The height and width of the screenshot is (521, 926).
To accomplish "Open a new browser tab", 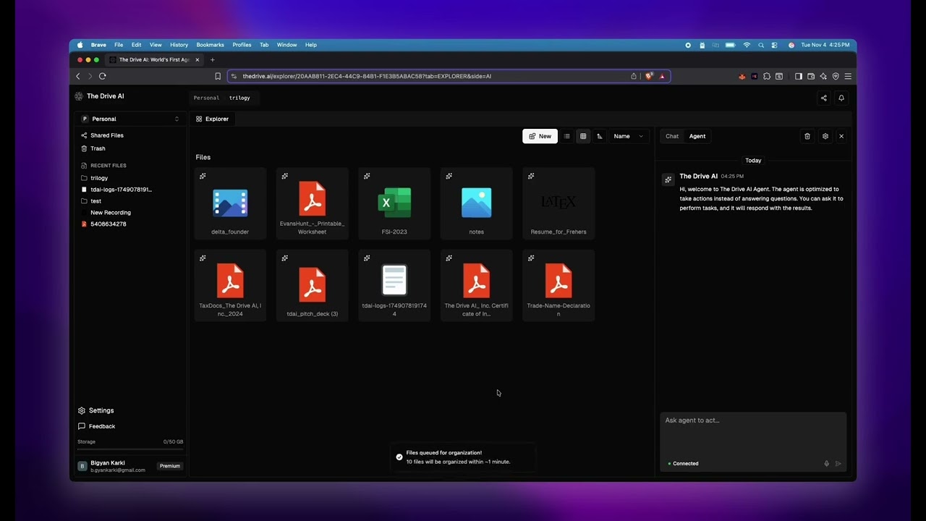I will 212,60.
